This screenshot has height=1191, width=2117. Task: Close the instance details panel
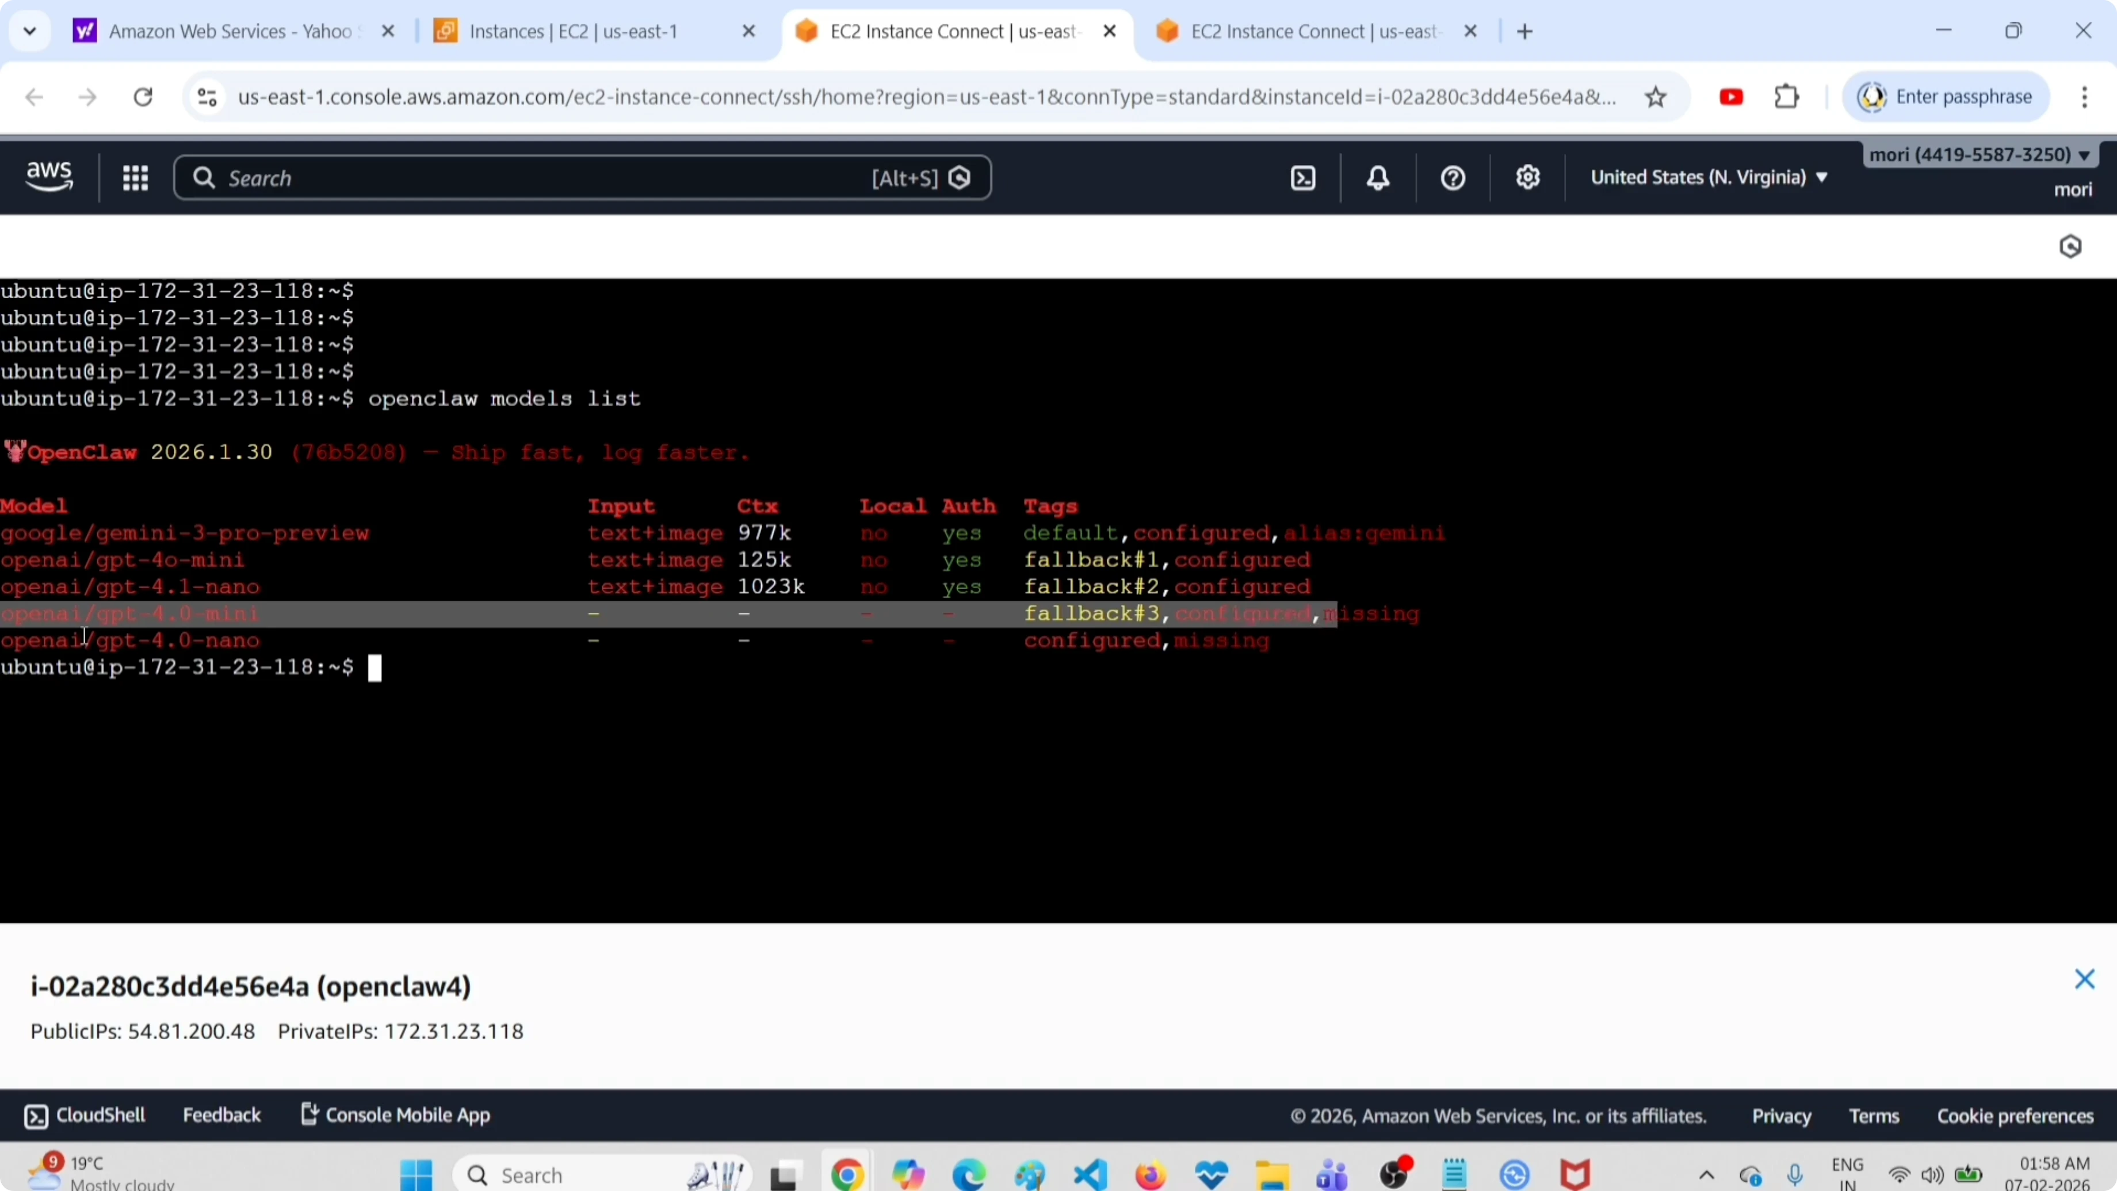click(2084, 979)
